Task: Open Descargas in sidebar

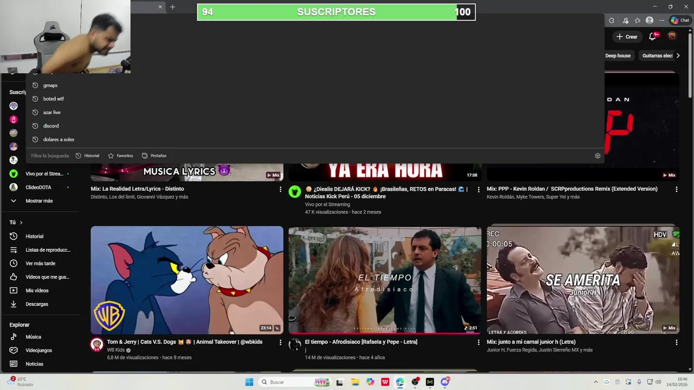Action: click(x=41, y=304)
